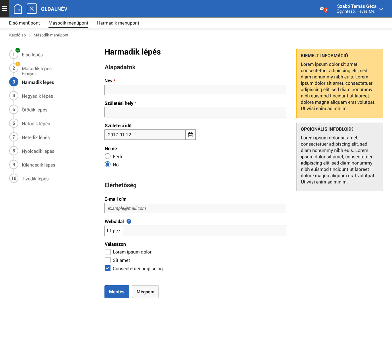
Task: Click the Mentés save button
Action: pos(117,292)
